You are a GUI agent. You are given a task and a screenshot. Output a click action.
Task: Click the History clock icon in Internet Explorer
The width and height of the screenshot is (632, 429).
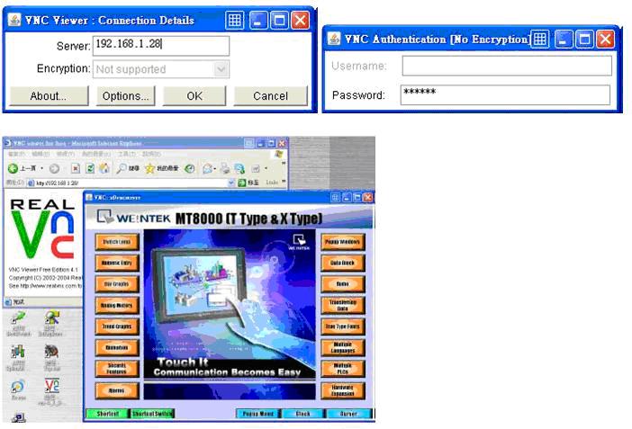point(189,168)
